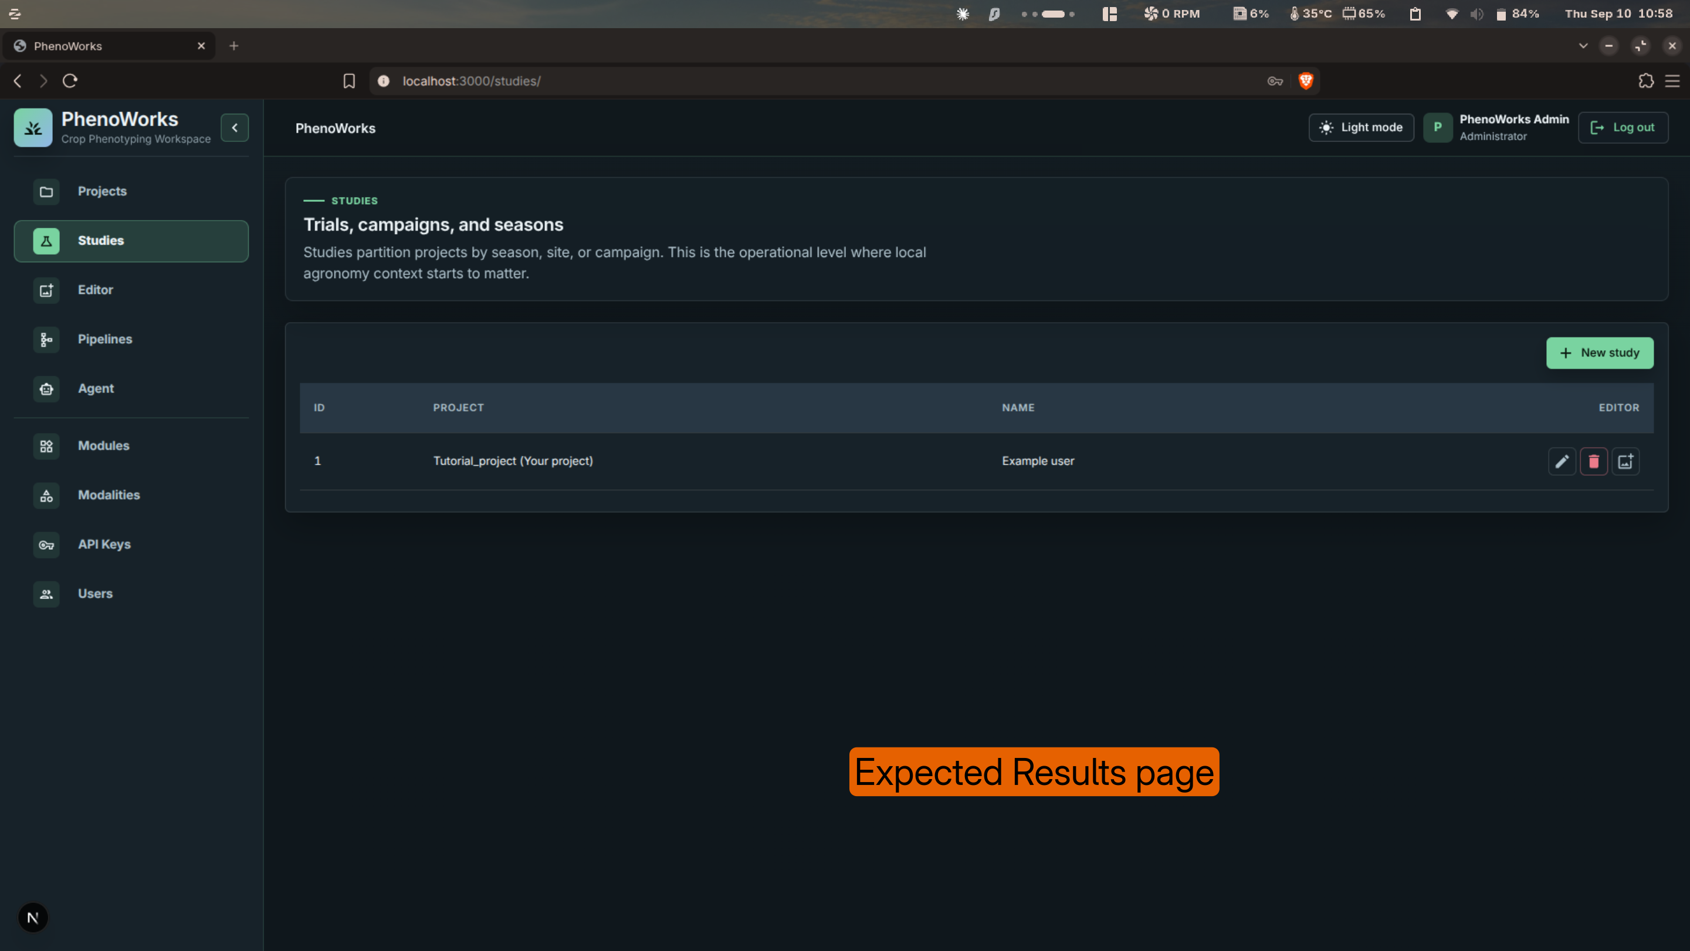
Task: Open the tab list dropdown arrow
Action: [1583, 46]
